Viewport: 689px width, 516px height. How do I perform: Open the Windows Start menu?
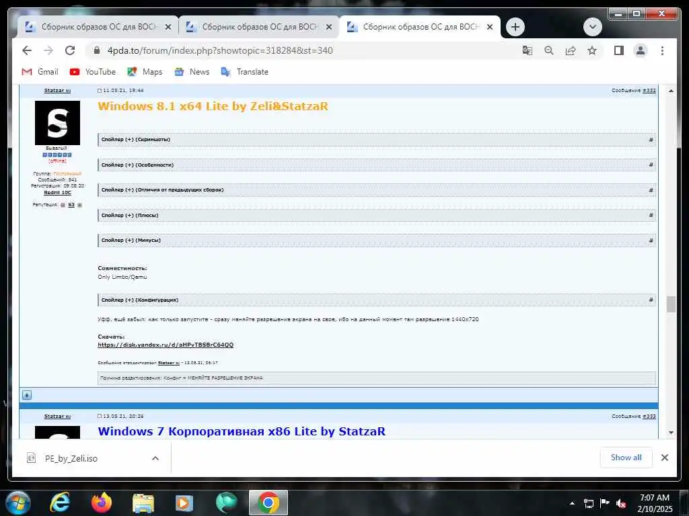17,503
